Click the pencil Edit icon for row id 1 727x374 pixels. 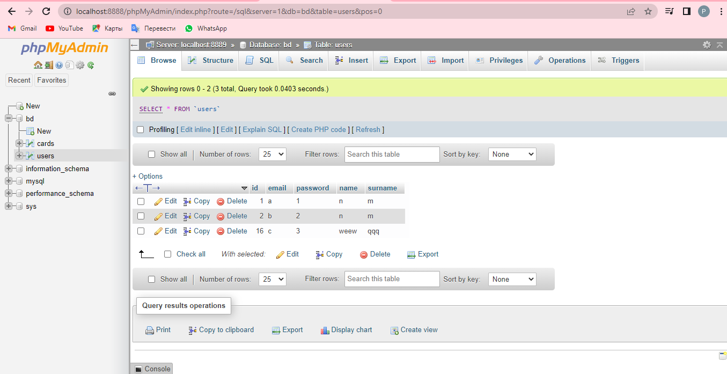click(158, 201)
